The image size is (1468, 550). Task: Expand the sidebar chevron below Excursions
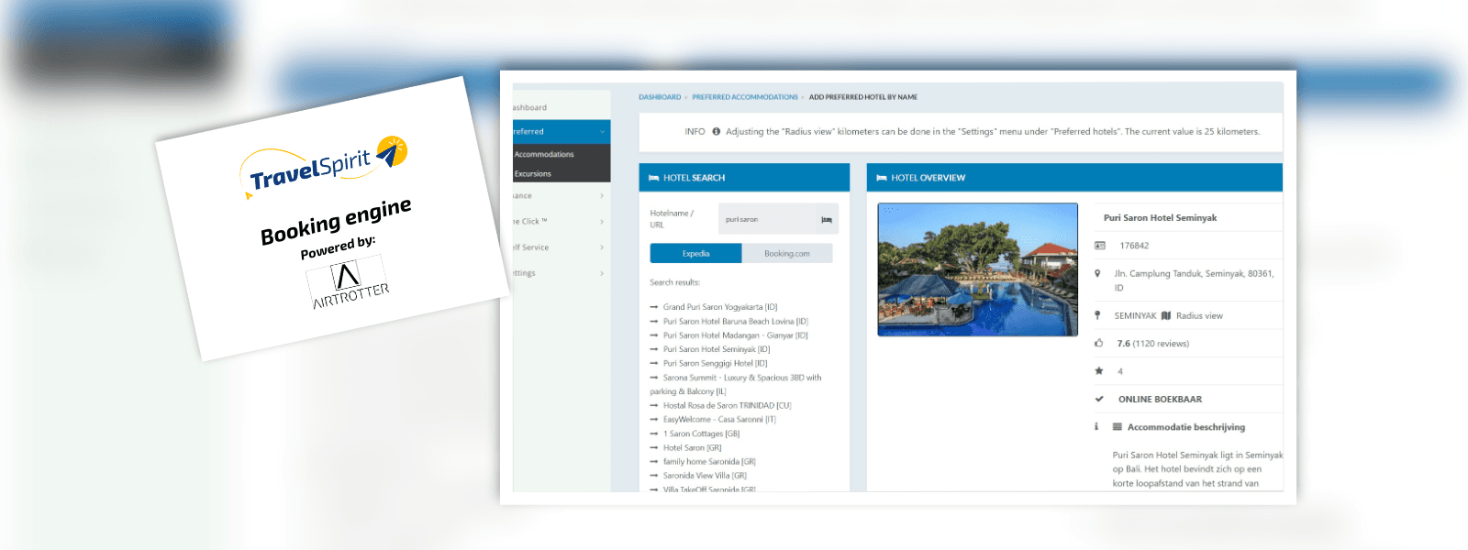tap(602, 196)
